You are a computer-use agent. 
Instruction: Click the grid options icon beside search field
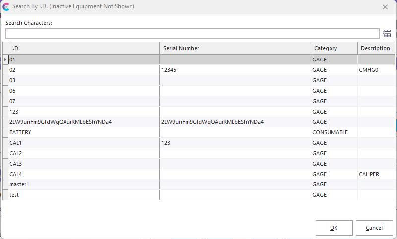tap(387, 33)
